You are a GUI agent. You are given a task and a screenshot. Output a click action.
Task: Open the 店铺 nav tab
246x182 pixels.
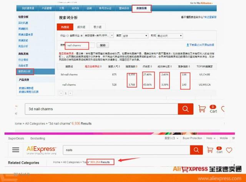(89, 8)
